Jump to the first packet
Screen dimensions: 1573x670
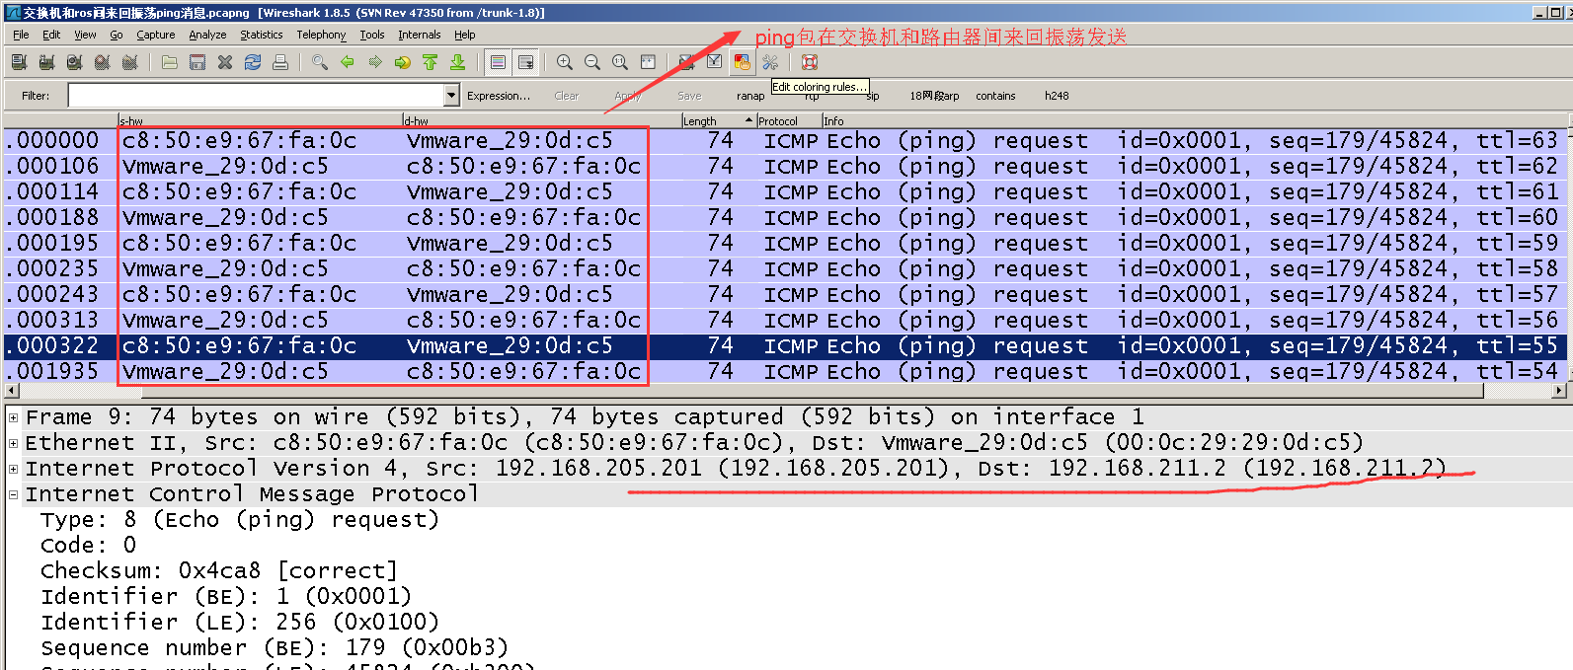pos(431,62)
